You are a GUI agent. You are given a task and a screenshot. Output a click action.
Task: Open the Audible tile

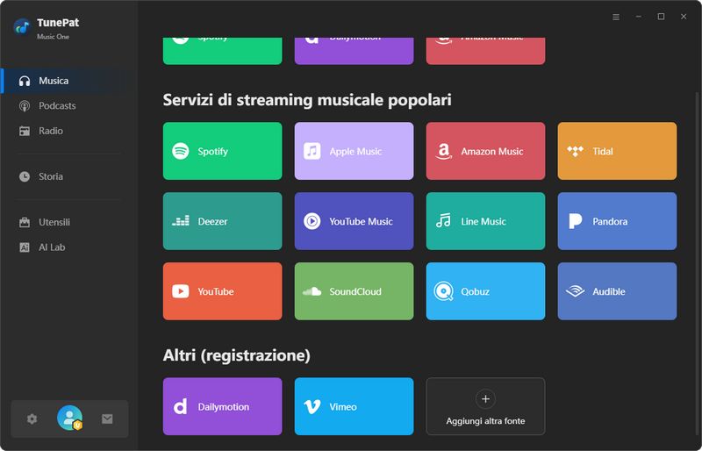(x=617, y=291)
